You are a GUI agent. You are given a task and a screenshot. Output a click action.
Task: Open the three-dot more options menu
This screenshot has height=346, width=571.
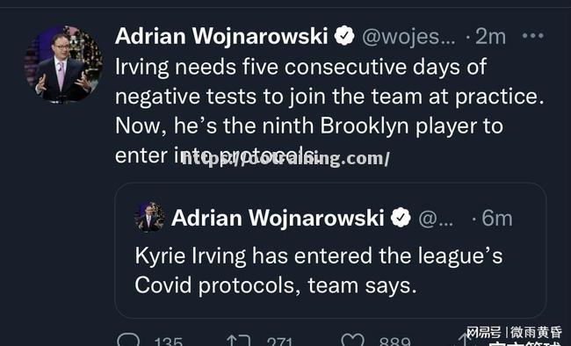(532, 36)
